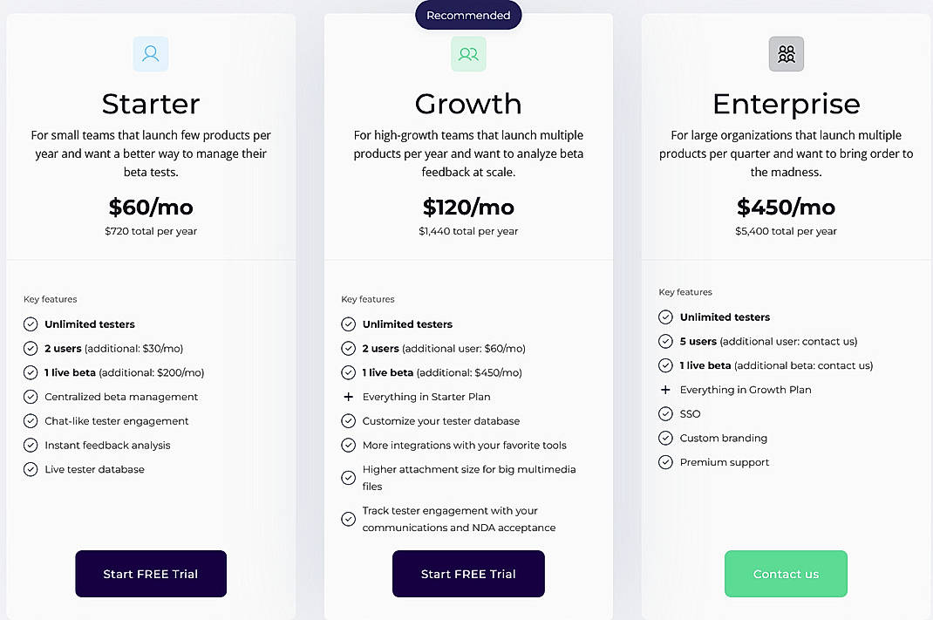The width and height of the screenshot is (933, 620).
Task: Click the checkmark beside Unlimited testers in Starter
Action: pos(31,324)
